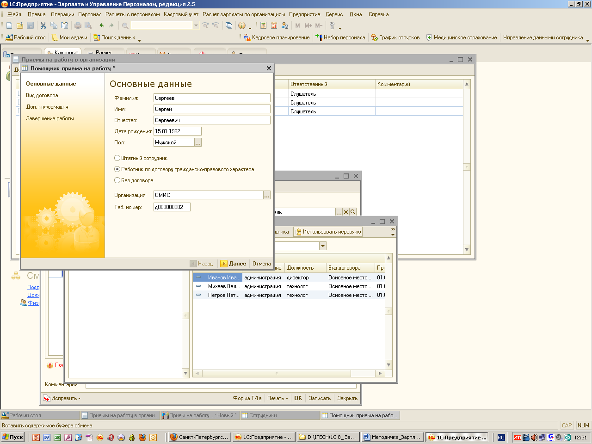Click the Cut scissors icon
The height and width of the screenshot is (444, 592).
(43, 25)
